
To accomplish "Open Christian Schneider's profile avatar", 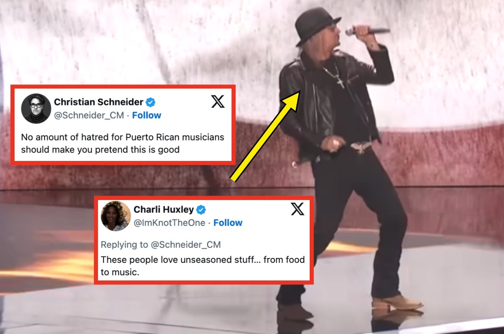I will click(x=36, y=108).
